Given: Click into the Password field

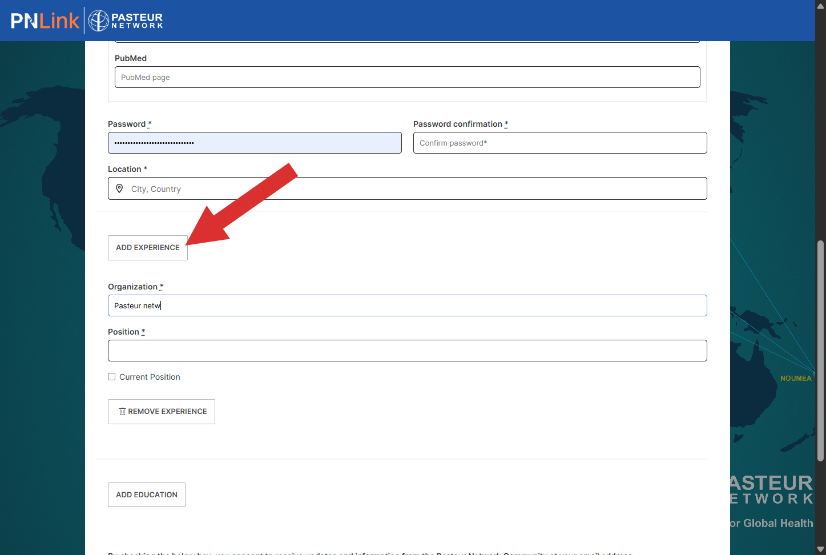Looking at the screenshot, I should (x=255, y=143).
